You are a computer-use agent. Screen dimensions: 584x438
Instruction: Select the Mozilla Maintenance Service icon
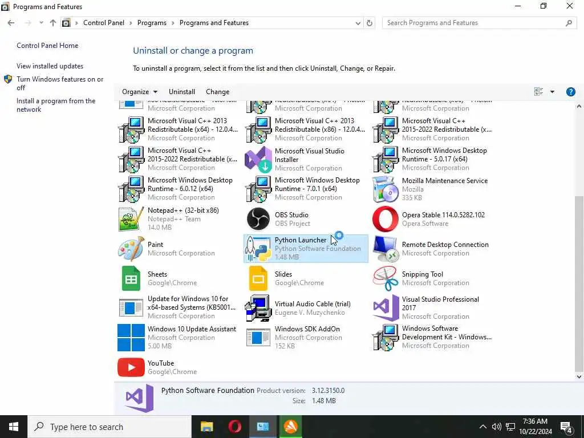385,189
